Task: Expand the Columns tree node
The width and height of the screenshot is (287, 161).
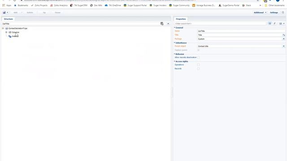Action: 6,32
